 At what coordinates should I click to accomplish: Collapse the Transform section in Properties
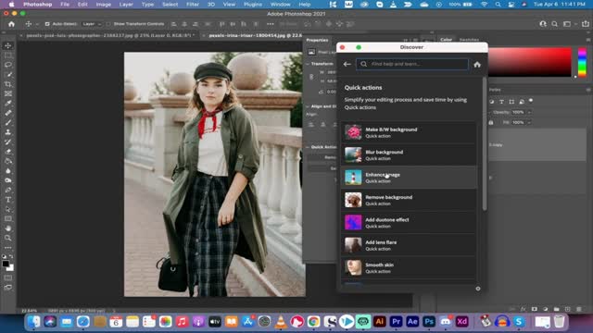click(x=308, y=64)
